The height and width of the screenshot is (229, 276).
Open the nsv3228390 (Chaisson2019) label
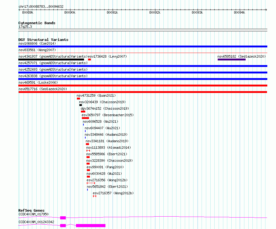coord(109,161)
